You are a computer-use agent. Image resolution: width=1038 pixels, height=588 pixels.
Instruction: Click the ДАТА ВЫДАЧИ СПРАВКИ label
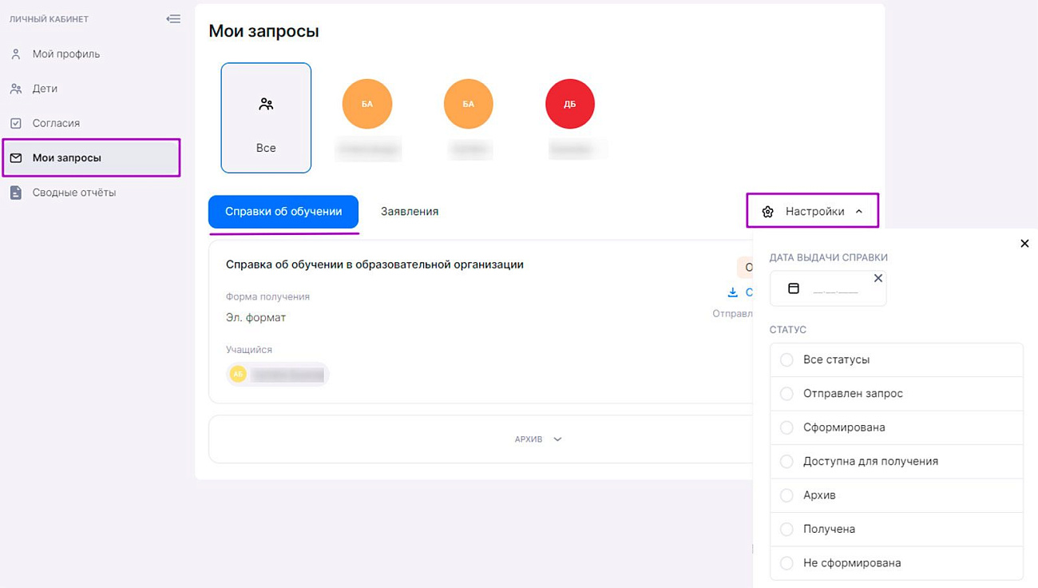click(829, 258)
